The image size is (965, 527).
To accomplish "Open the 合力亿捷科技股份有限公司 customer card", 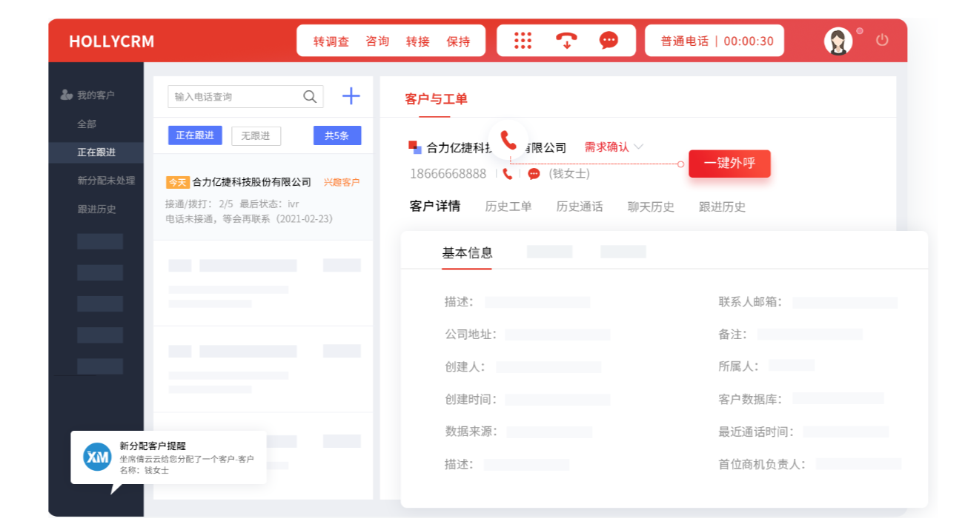I will pos(263,197).
